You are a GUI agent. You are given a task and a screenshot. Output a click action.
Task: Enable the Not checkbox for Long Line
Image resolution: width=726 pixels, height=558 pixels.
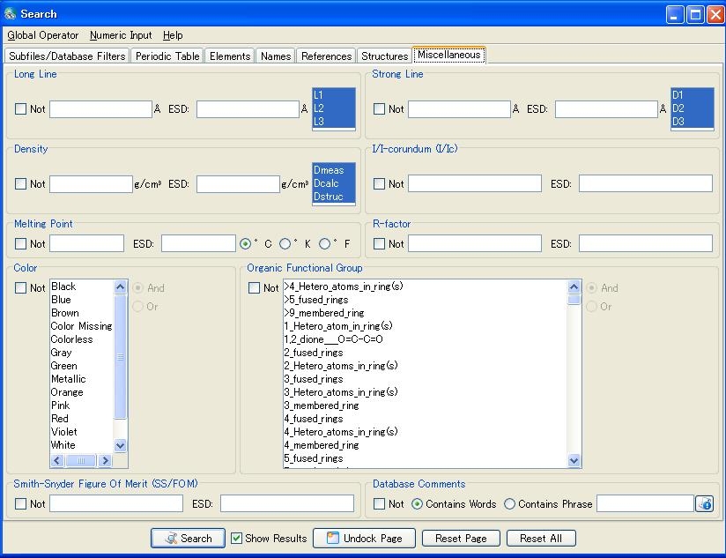pyautogui.click(x=20, y=108)
